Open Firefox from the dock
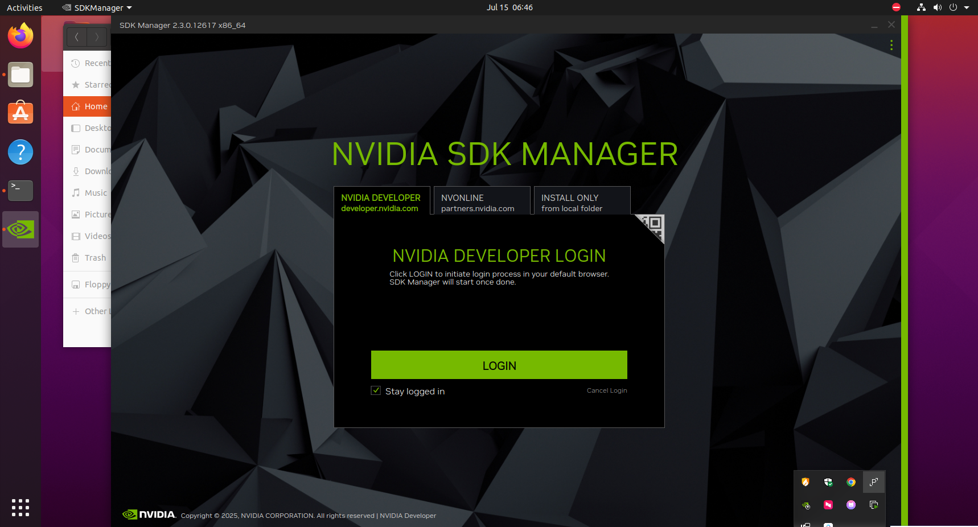 (x=20, y=35)
